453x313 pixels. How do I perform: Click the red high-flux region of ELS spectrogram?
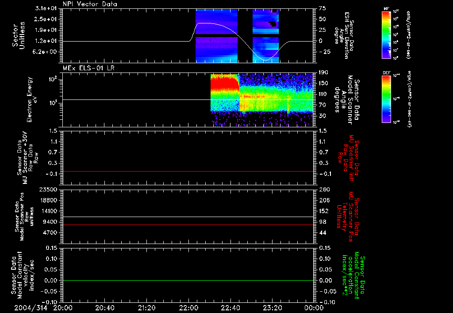pos(224,83)
